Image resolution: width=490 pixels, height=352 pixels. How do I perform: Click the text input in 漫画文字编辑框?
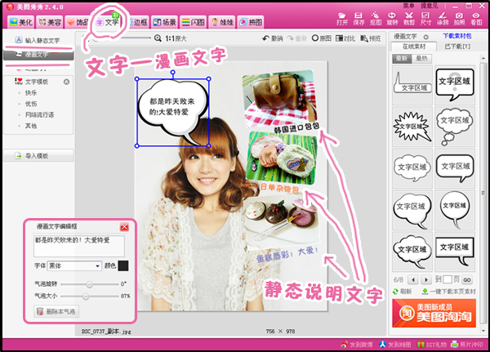point(78,245)
